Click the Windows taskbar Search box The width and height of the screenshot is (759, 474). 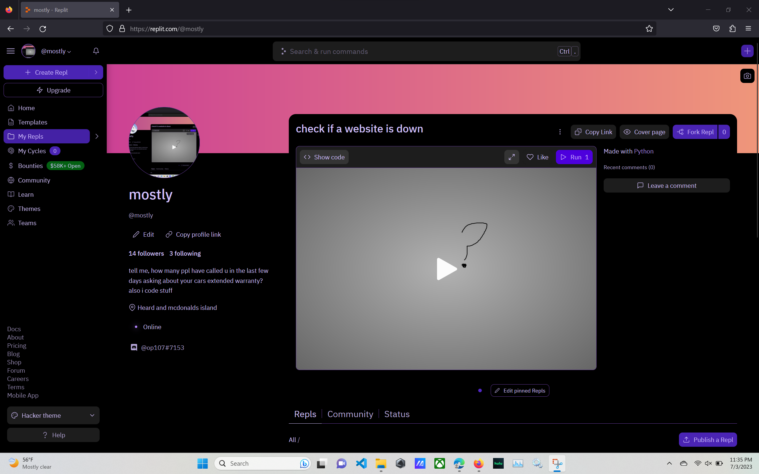(262, 463)
